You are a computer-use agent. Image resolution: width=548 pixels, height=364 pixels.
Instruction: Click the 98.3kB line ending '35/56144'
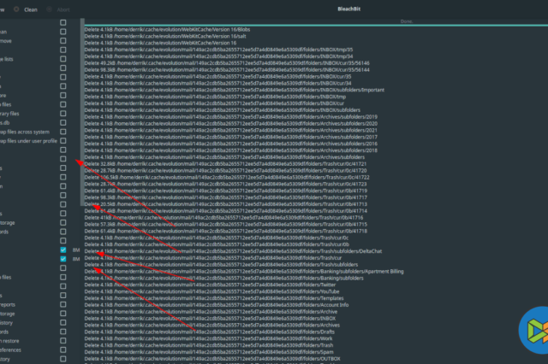coord(227,70)
